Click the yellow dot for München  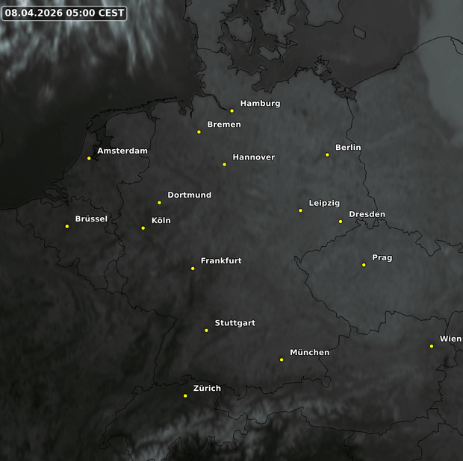click(x=282, y=360)
